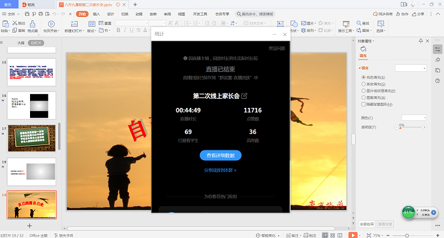Screen dimensions: 444x238
Task: Open the font name dropdown
Action: (147, 23)
